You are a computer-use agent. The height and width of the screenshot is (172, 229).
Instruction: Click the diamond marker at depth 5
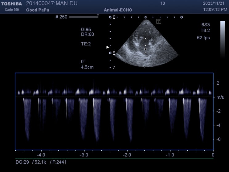[x=110, y=53]
